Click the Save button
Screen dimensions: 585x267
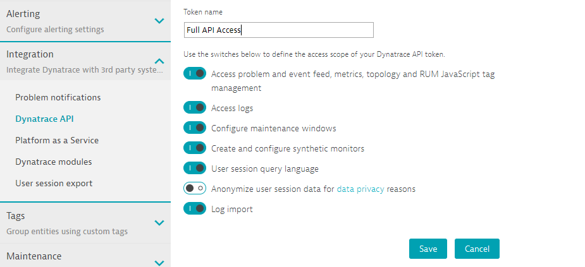428,249
